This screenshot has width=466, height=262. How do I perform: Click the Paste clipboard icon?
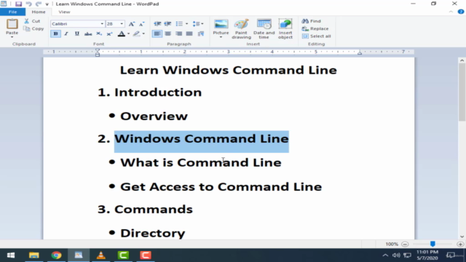12,24
